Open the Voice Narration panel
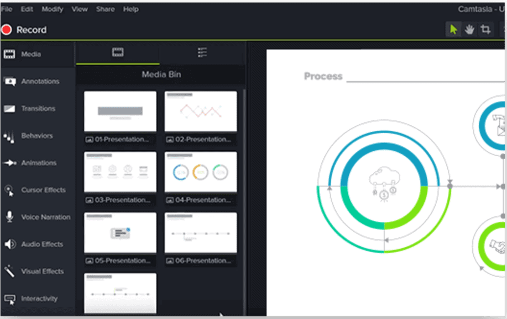507x319 pixels. pos(45,217)
